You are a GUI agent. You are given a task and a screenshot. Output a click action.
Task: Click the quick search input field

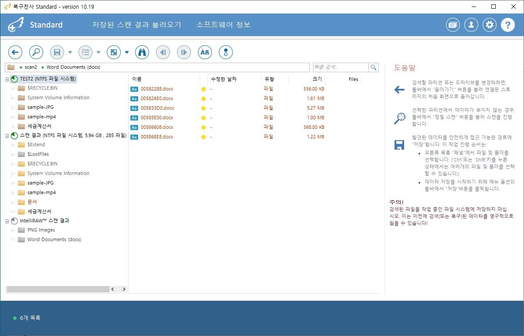pos(340,67)
